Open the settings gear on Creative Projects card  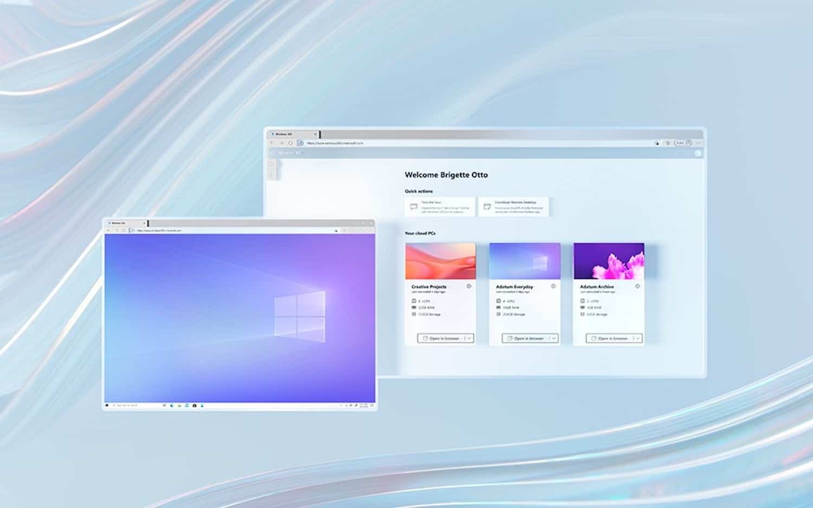pyautogui.click(x=469, y=286)
